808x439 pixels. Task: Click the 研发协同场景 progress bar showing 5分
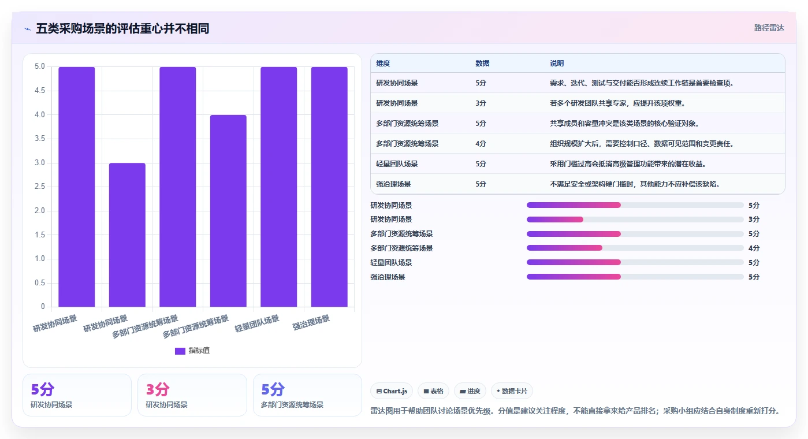click(635, 205)
